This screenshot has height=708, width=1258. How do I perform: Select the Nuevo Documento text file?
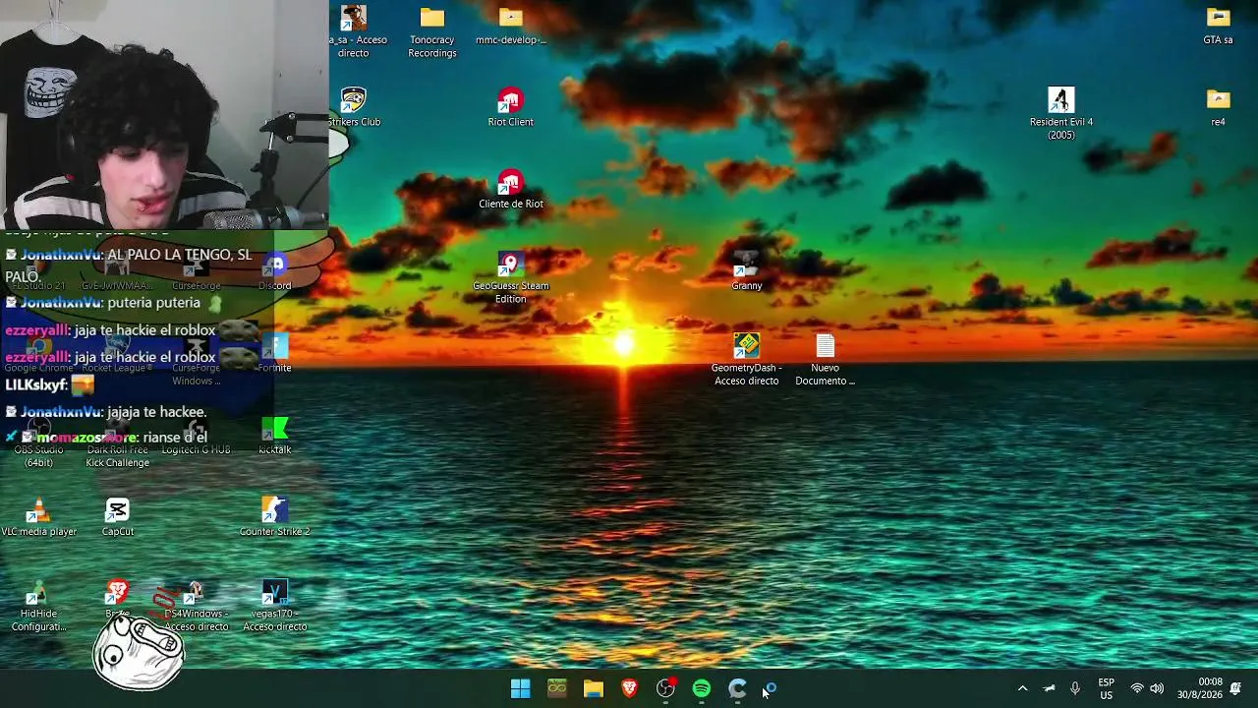click(825, 360)
